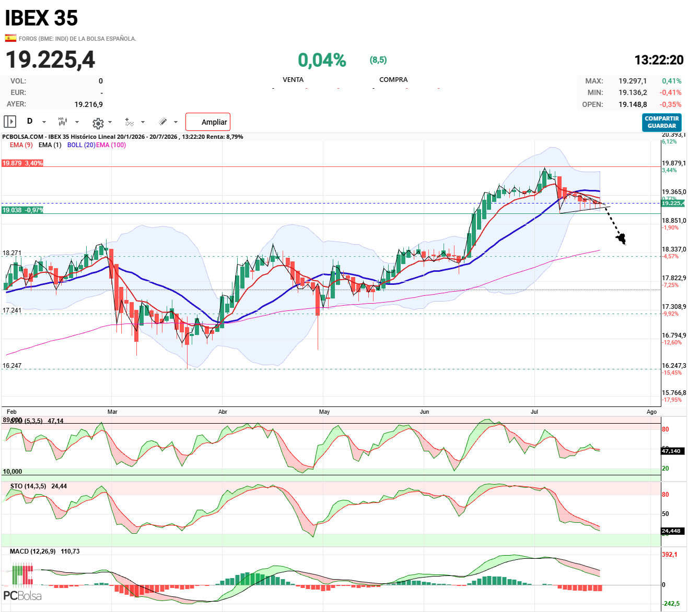Click the Spanish flag icon
Viewport: 688px width, 612px height.
(10, 38)
